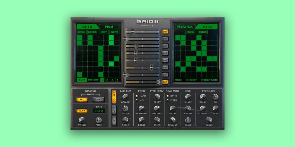Select the Ring Mod RATIO option
The image size is (295, 147).
pos(172,96)
